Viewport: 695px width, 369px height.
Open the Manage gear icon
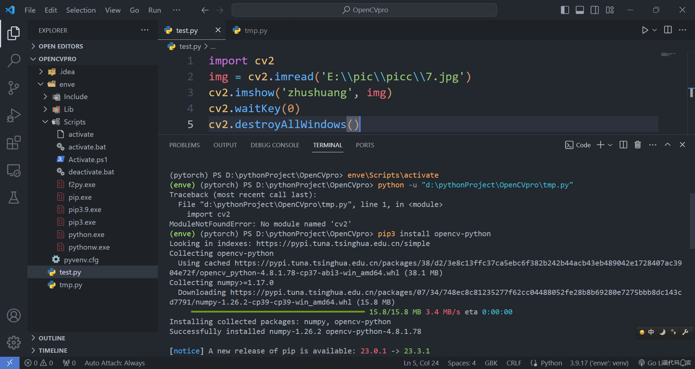13,342
